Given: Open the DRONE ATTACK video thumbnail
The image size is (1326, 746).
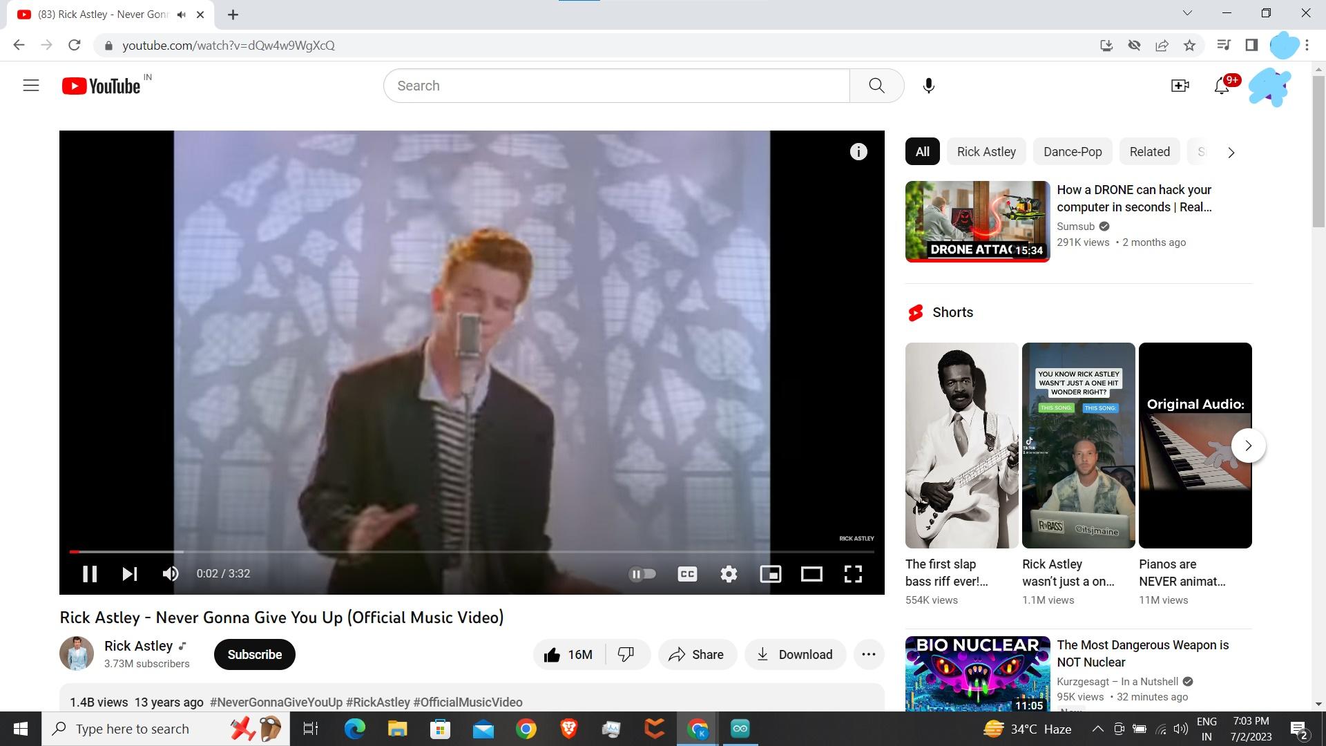Looking at the screenshot, I should point(977,222).
